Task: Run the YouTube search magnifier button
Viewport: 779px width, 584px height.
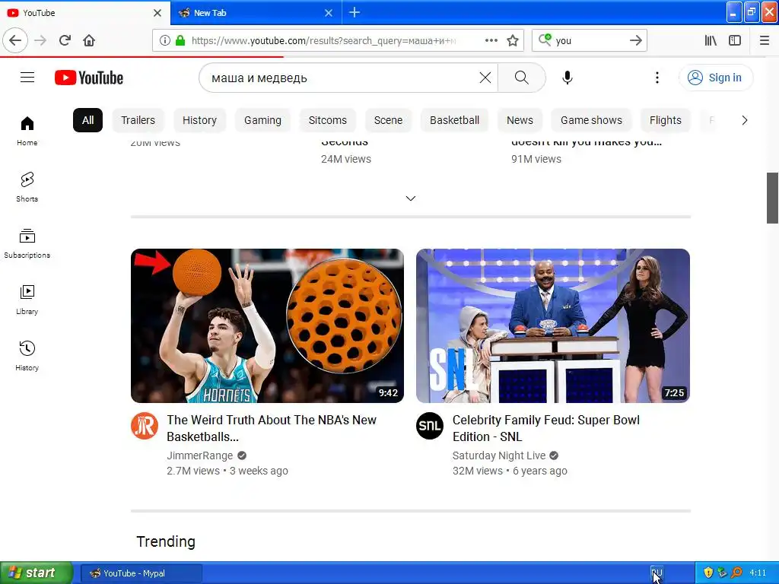Action: click(521, 78)
